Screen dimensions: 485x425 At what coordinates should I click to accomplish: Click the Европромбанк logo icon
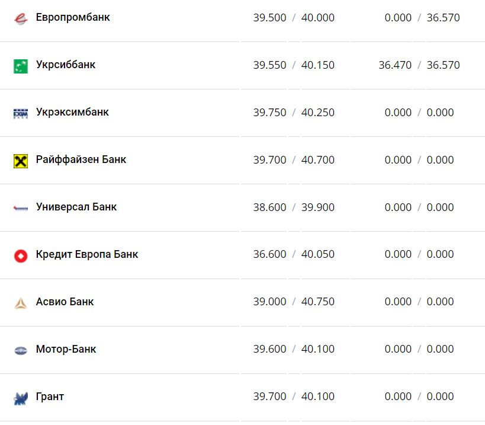(x=21, y=18)
